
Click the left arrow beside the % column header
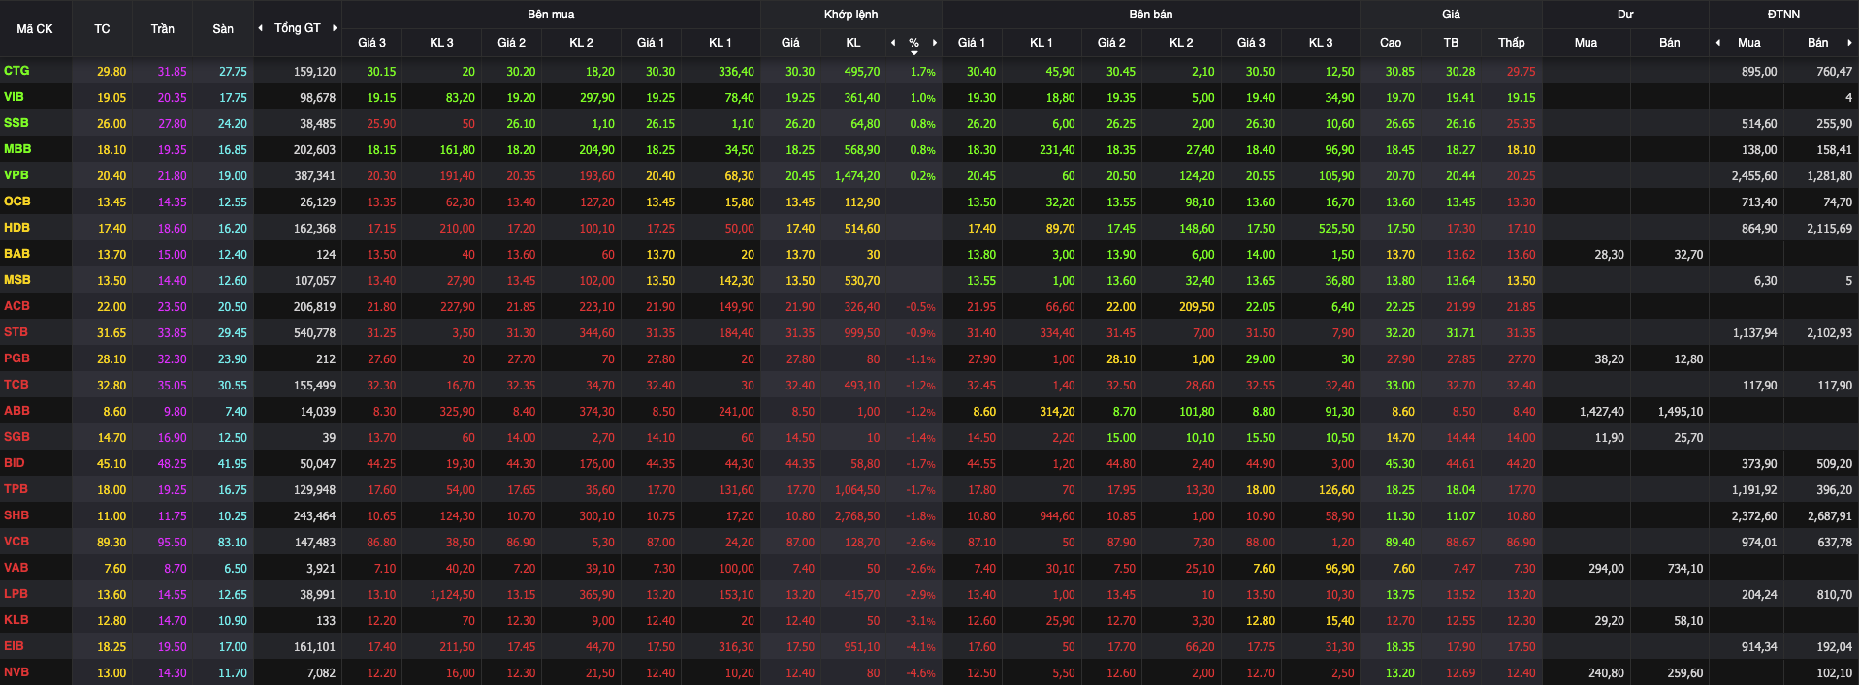(x=893, y=43)
